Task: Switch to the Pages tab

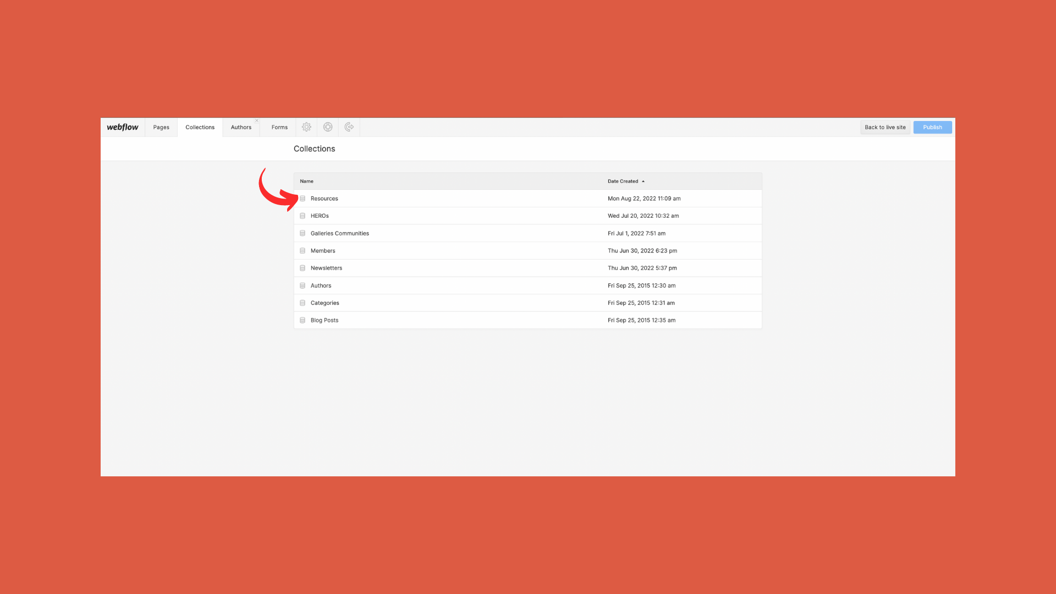Action: 161,127
